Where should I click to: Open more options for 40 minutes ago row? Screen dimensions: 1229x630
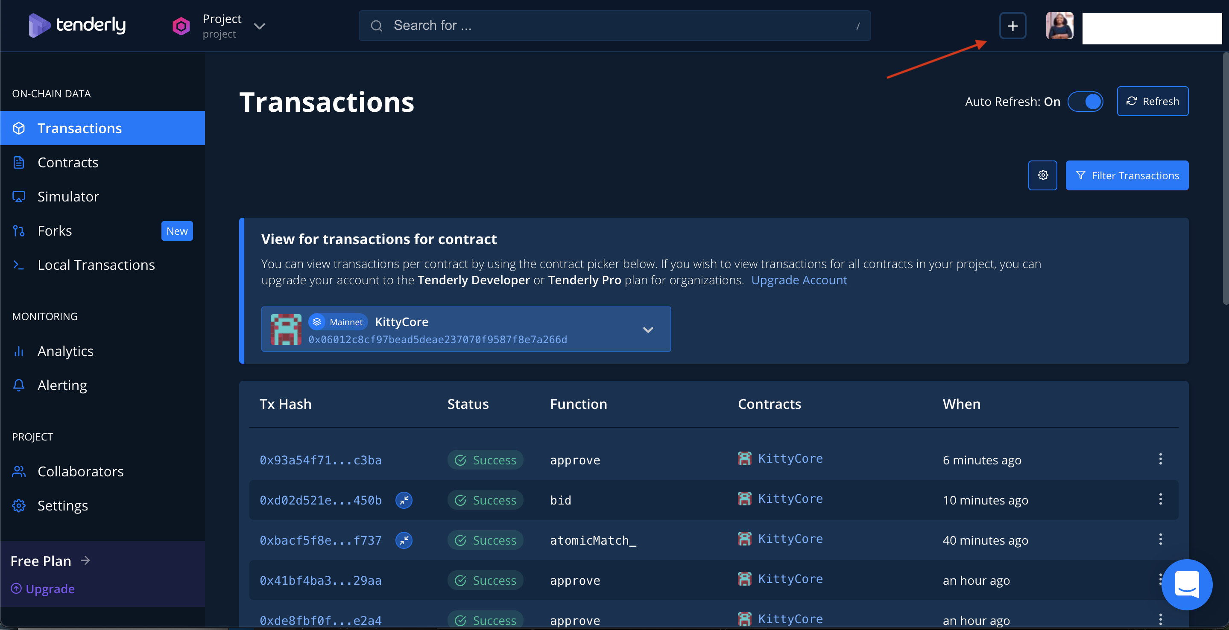tap(1160, 540)
